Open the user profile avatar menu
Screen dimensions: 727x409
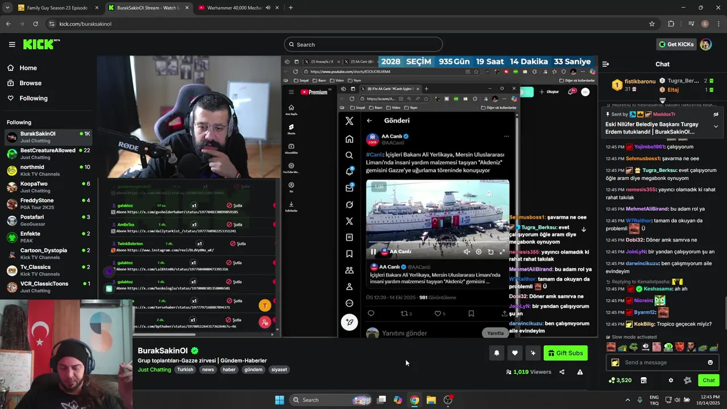coord(705,44)
